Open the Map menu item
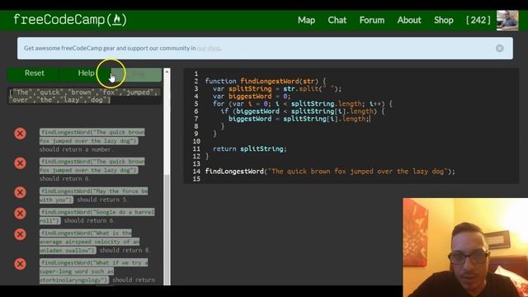This screenshot has width=528, height=297. (306, 20)
